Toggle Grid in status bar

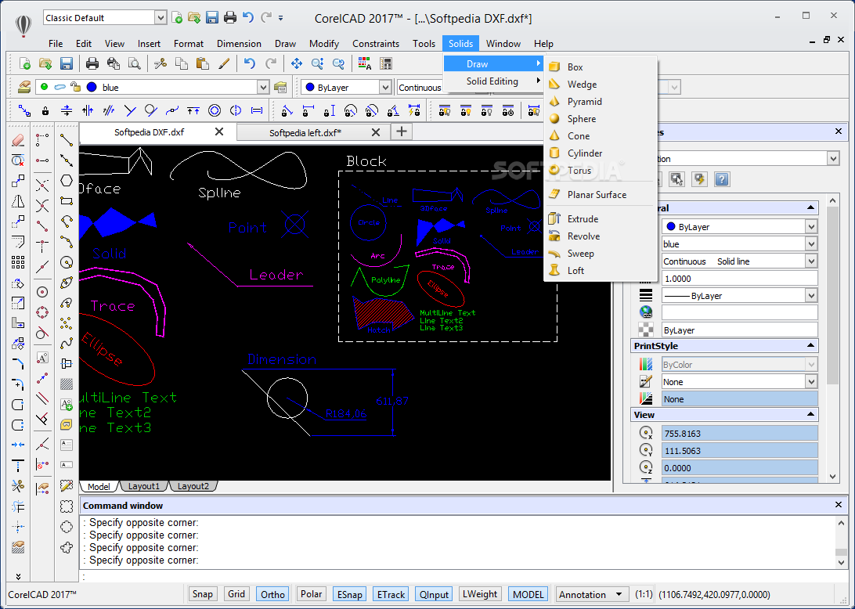pyautogui.click(x=236, y=594)
